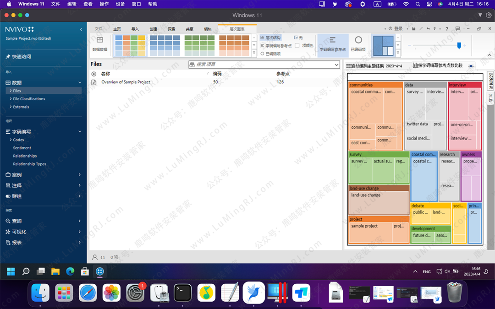
Task: Click the zoom slider handle in ribbon
Action: (459, 45)
